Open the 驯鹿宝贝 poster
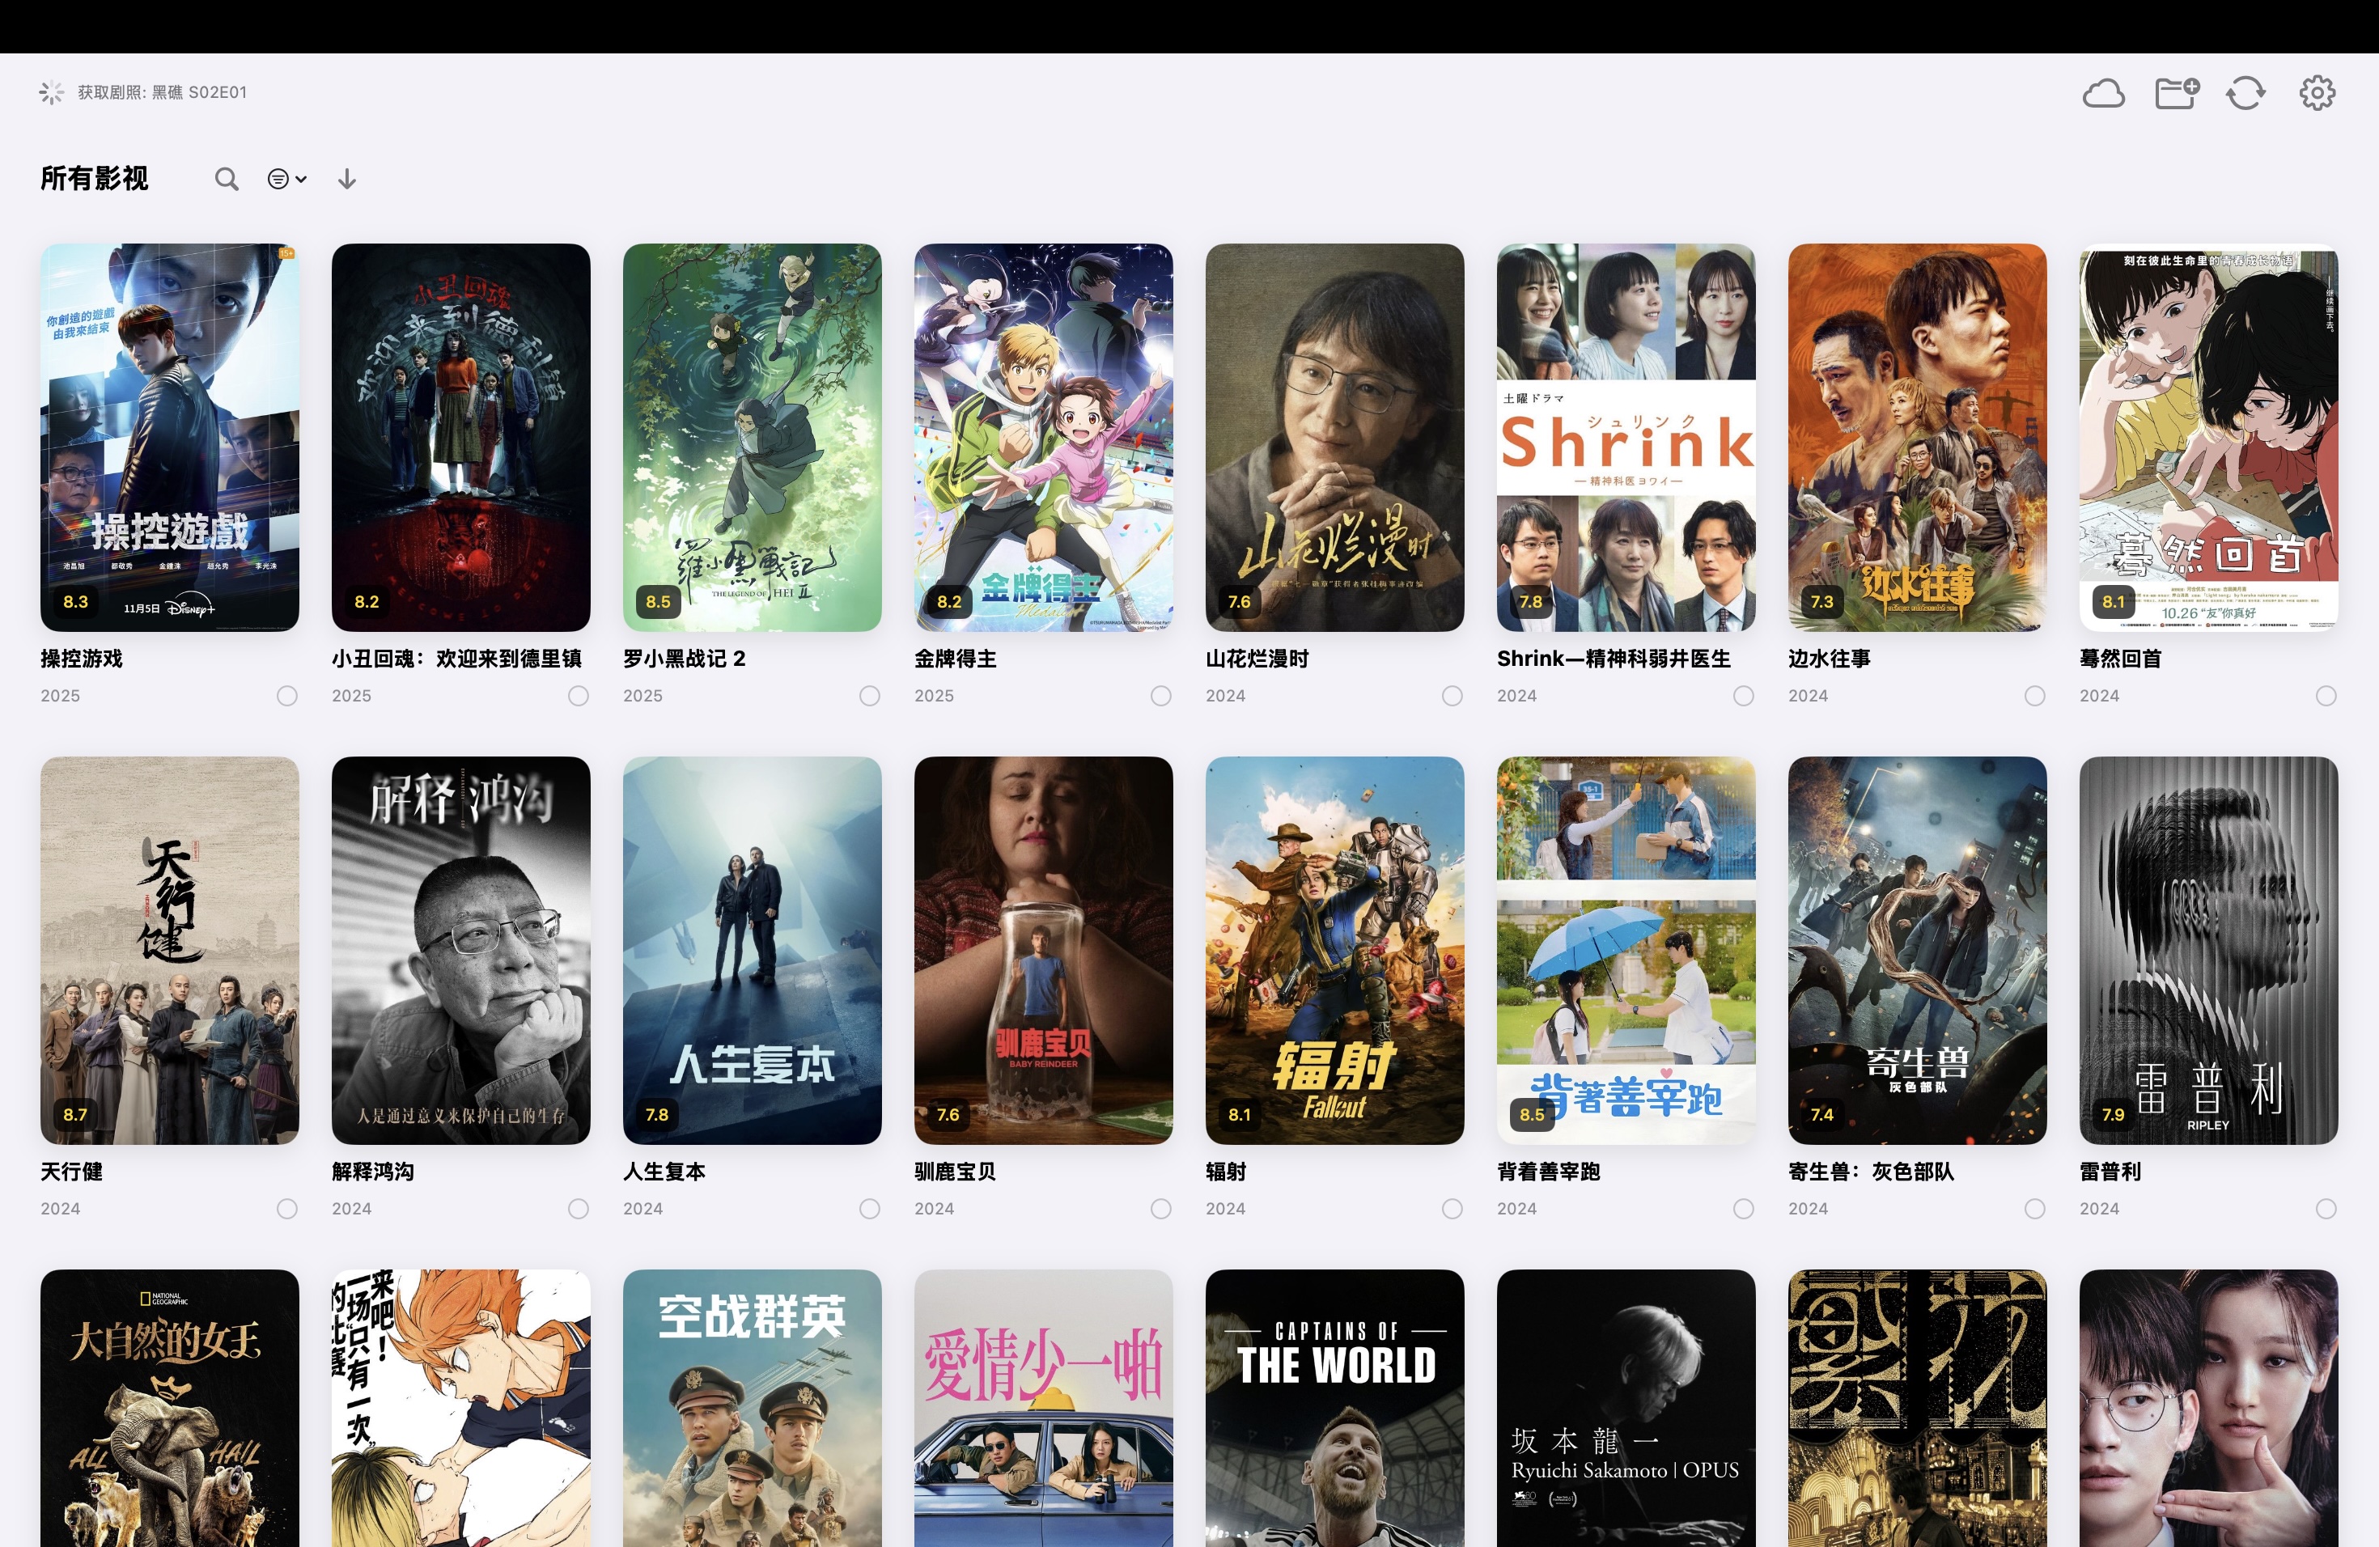 [x=1044, y=951]
